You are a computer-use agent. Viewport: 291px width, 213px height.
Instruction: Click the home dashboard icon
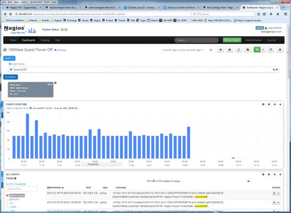point(221,50)
